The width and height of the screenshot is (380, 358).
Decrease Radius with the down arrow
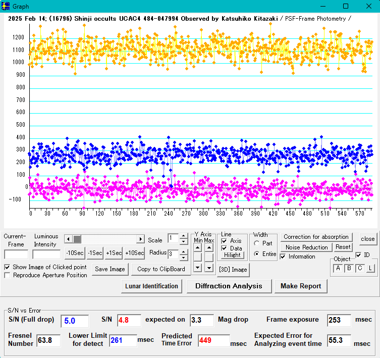184,257
